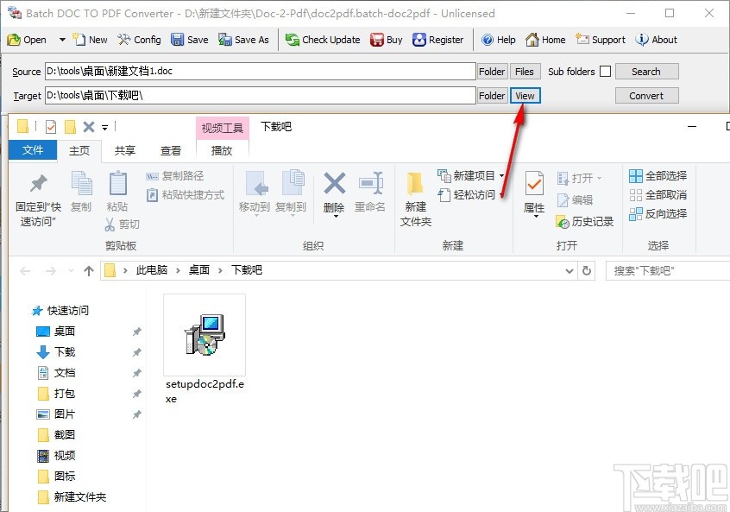Viewport: 730px width, 512px height.
Task: Click 复制路径 in the ribbon
Action: [175, 176]
